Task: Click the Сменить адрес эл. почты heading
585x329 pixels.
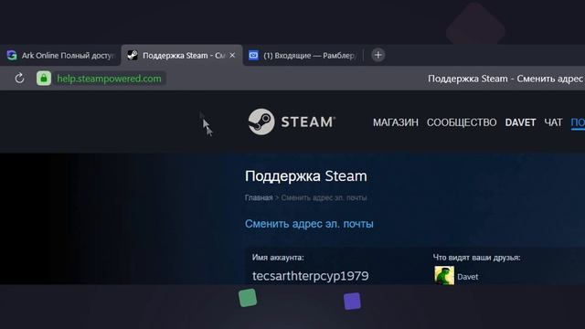Action: 309,224
